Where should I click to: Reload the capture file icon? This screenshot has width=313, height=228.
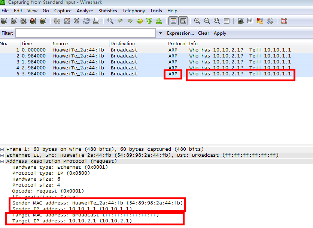click(x=86, y=21)
